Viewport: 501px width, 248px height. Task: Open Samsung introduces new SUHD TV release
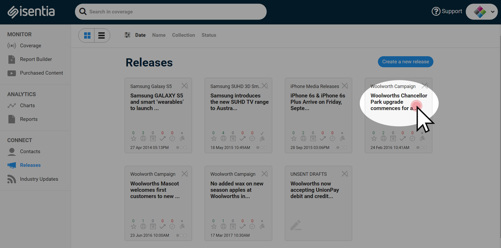(x=239, y=102)
